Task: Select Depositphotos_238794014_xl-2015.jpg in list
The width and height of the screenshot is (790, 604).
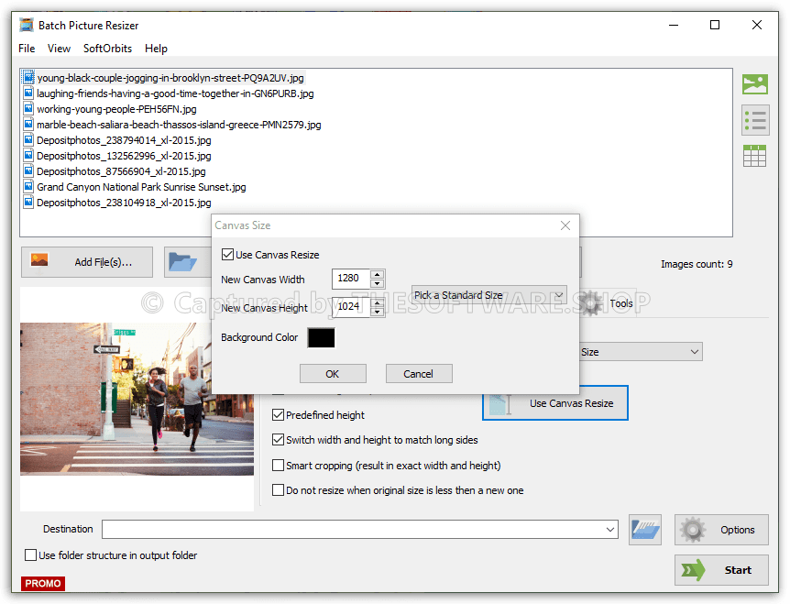Action: 124,140
